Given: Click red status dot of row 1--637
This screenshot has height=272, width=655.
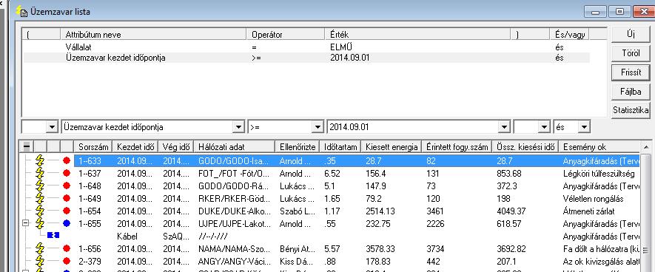Looking at the screenshot, I should [x=66, y=173].
